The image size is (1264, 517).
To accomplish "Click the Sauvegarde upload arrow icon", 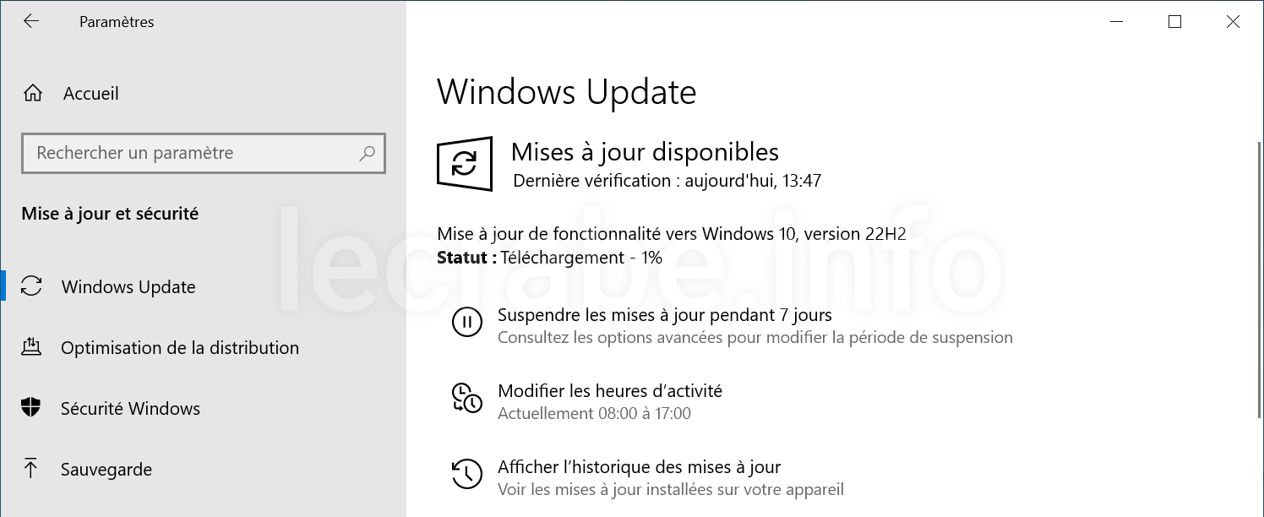I will click(x=31, y=469).
